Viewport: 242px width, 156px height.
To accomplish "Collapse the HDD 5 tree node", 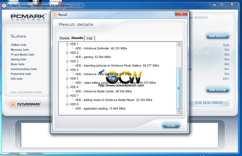I will point(67,79).
